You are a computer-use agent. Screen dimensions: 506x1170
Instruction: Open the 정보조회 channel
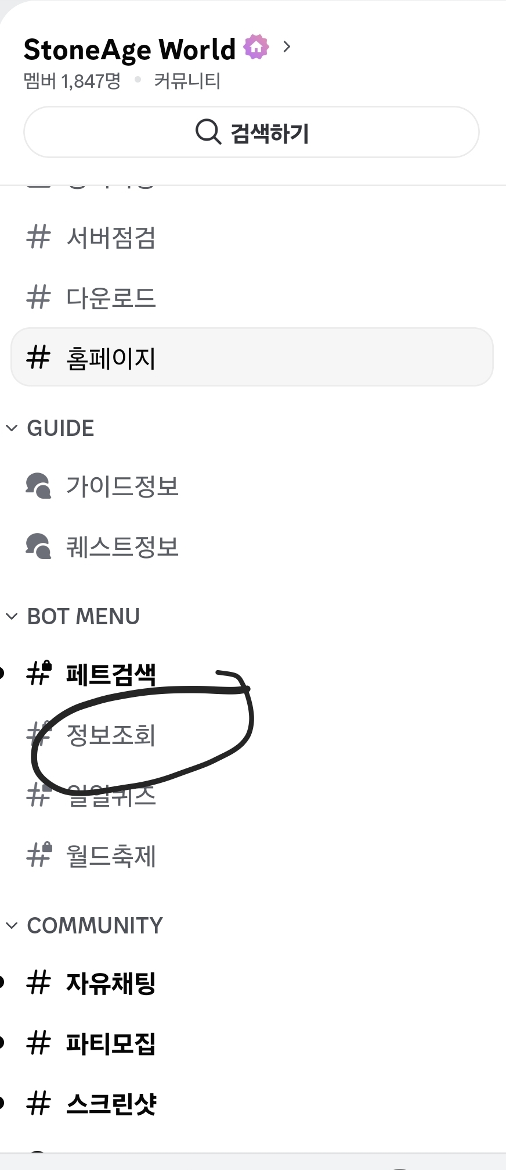point(111,735)
